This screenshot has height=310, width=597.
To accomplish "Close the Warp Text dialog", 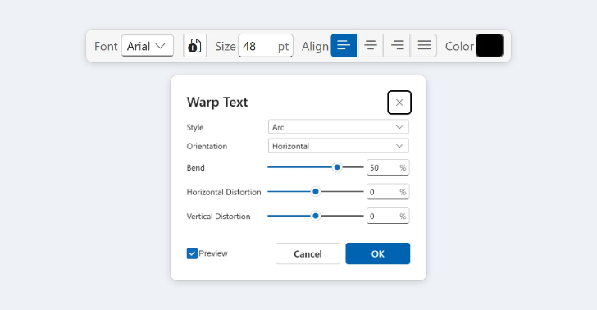I will pos(399,103).
